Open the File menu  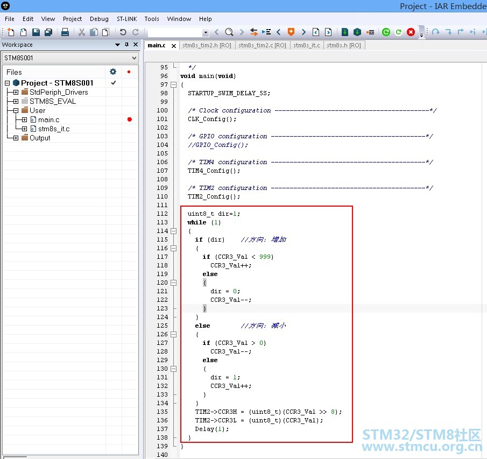pyautogui.click(x=10, y=19)
